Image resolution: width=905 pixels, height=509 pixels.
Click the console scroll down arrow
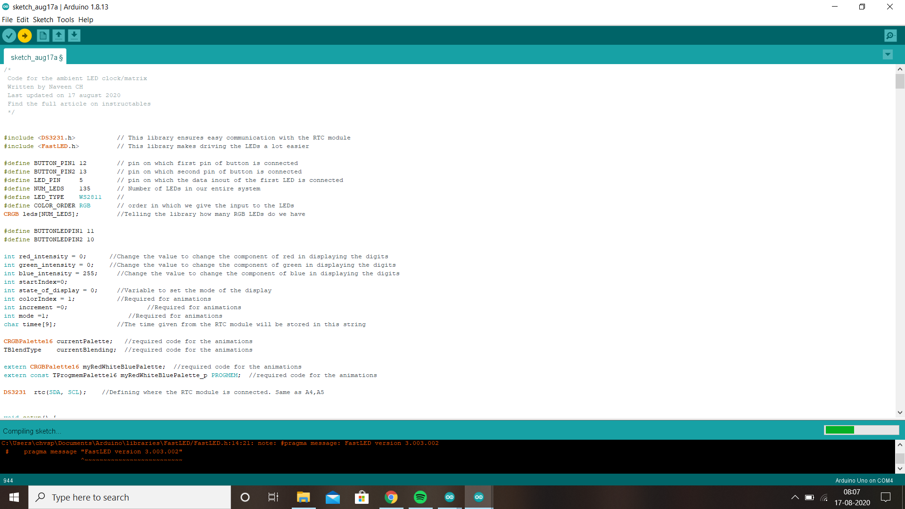tap(900, 468)
